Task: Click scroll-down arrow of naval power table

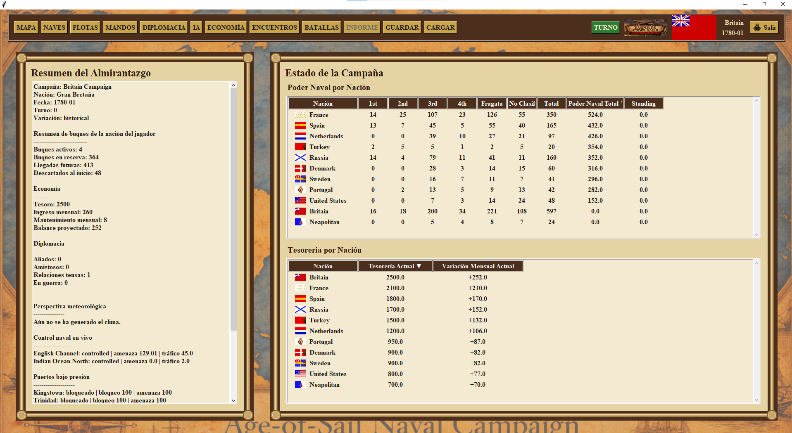Action: (x=757, y=235)
